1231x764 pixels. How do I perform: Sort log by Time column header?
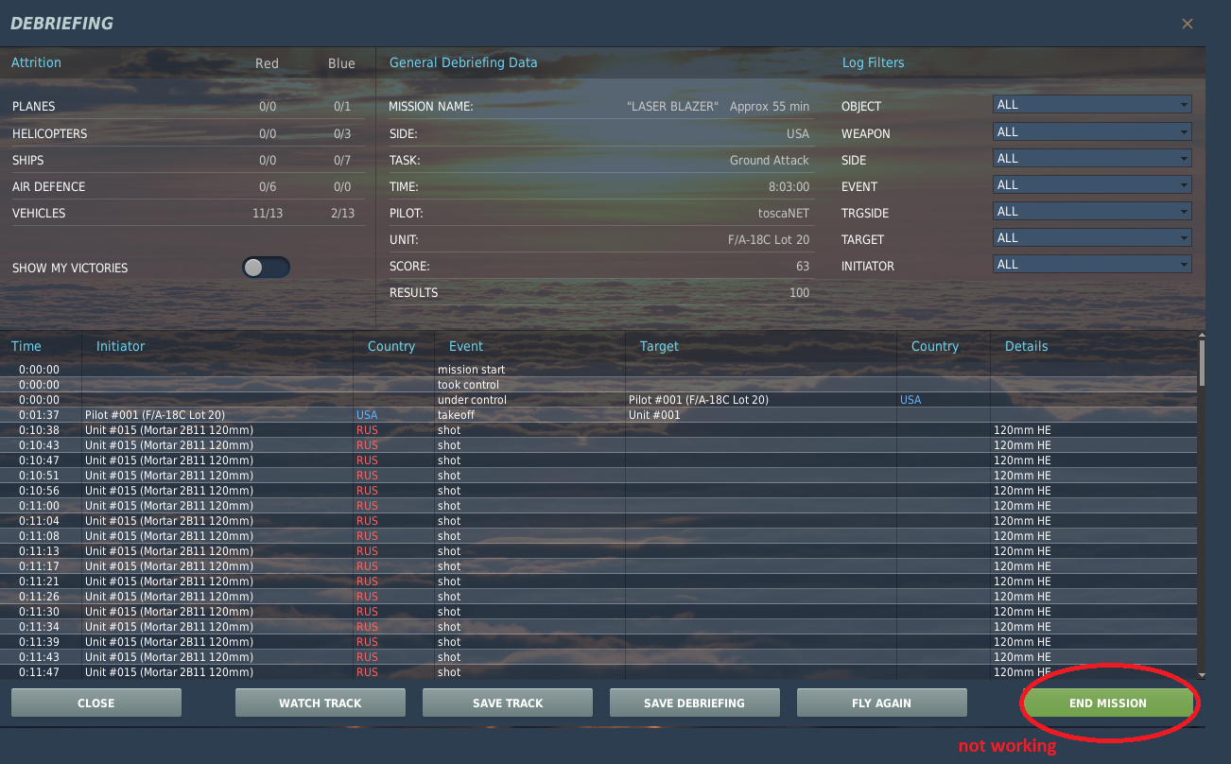pyautogui.click(x=26, y=346)
